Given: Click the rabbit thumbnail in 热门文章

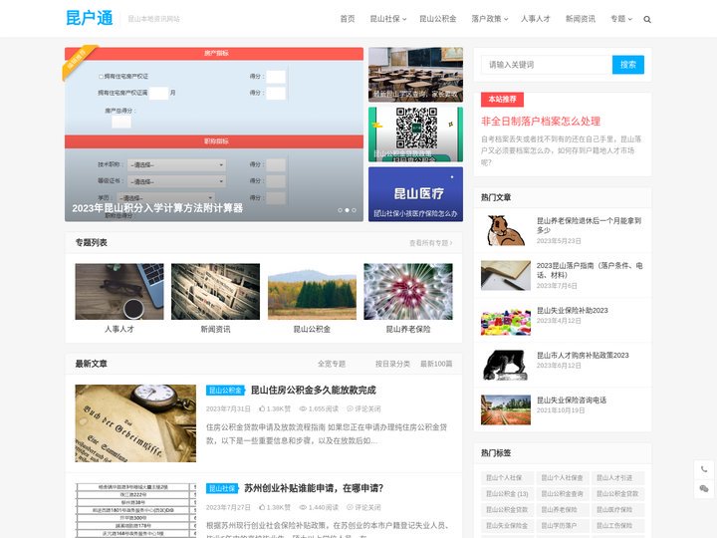Looking at the screenshot, I should click(506, 230).
